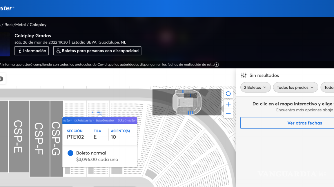Select the blue Boleto normal seat dot

(x=70, y=153)
